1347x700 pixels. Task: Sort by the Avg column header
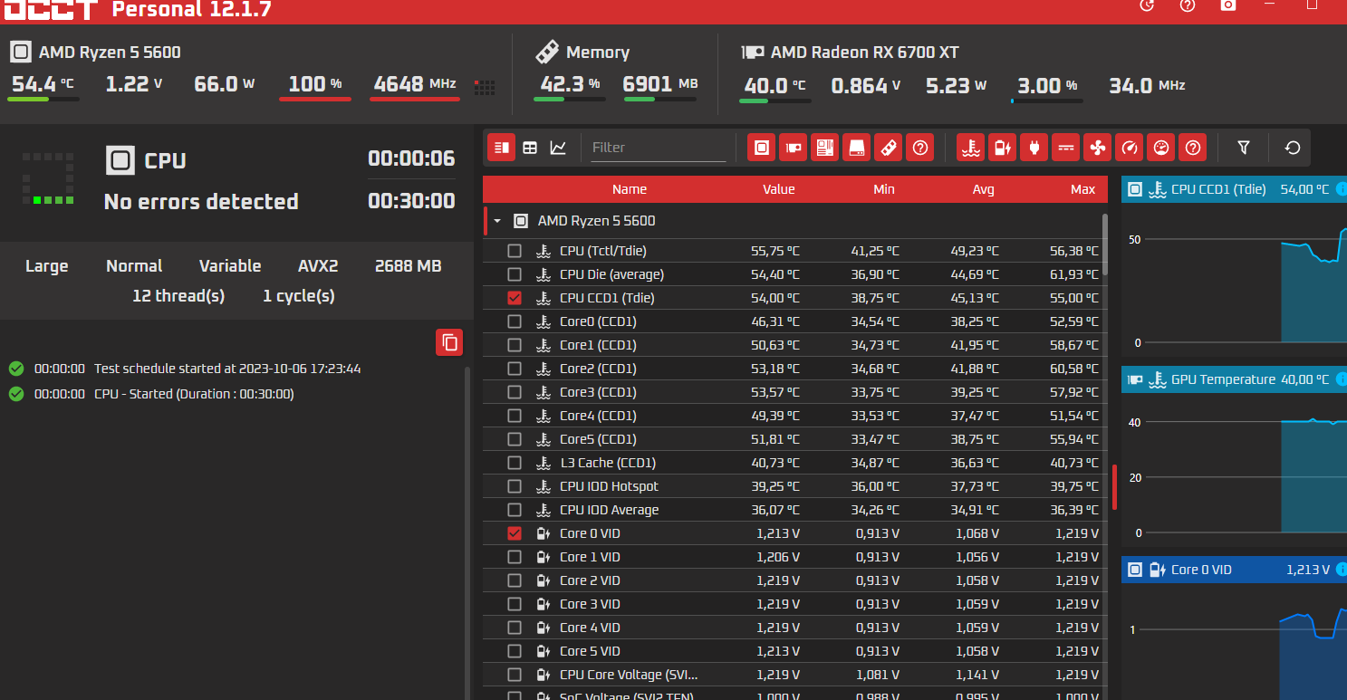[983, 189]
